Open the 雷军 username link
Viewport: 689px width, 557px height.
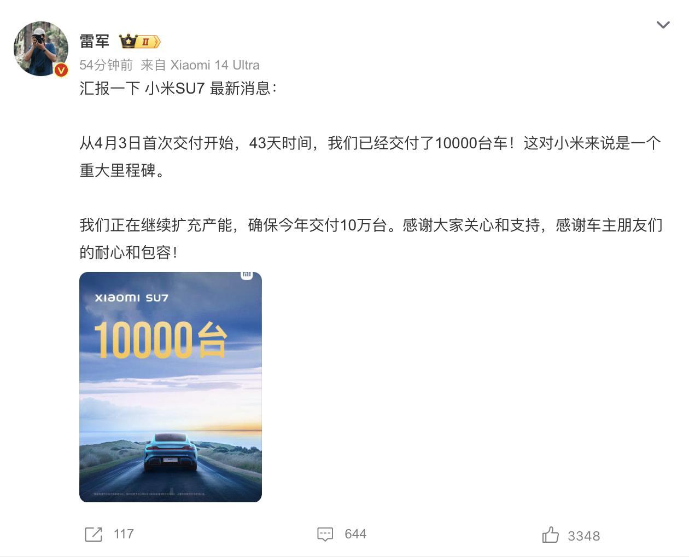pos(94,41)
